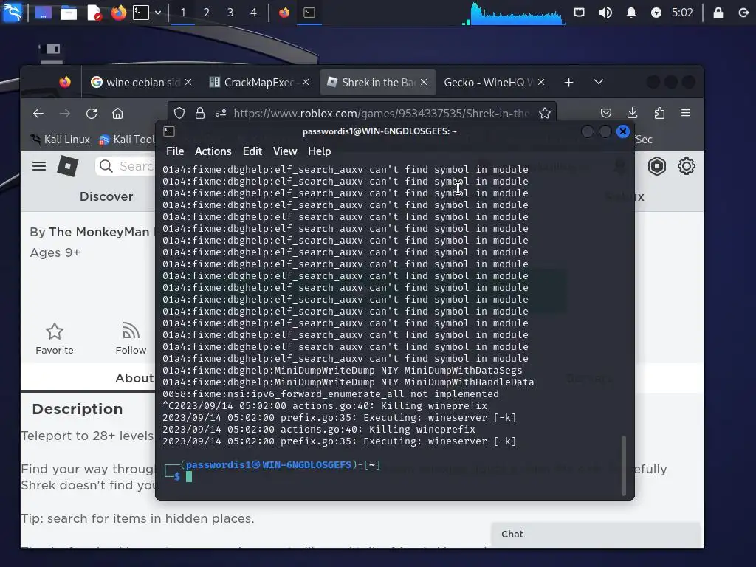Image resolution: width=756 pixels, height=567 pixels.
Task: Open Firefox extensions menu
Action: (659, 113)
